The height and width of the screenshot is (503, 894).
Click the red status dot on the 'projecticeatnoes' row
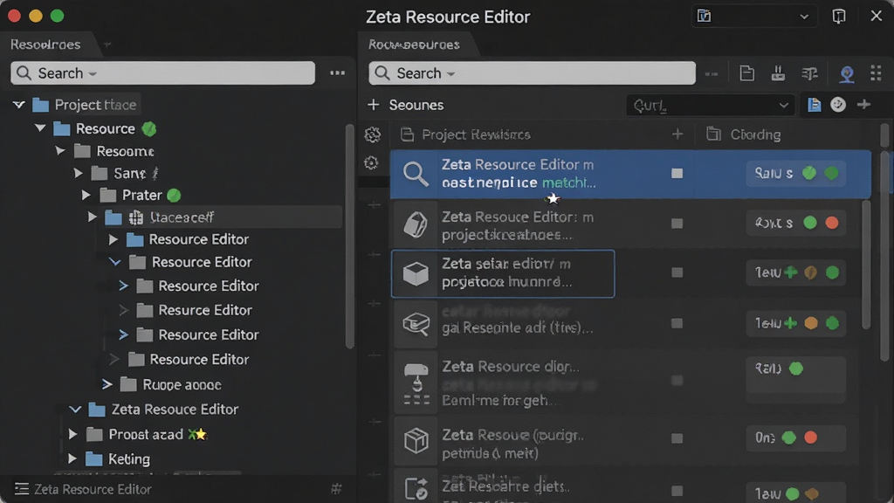pyautogui.click(x=832, y=223)
